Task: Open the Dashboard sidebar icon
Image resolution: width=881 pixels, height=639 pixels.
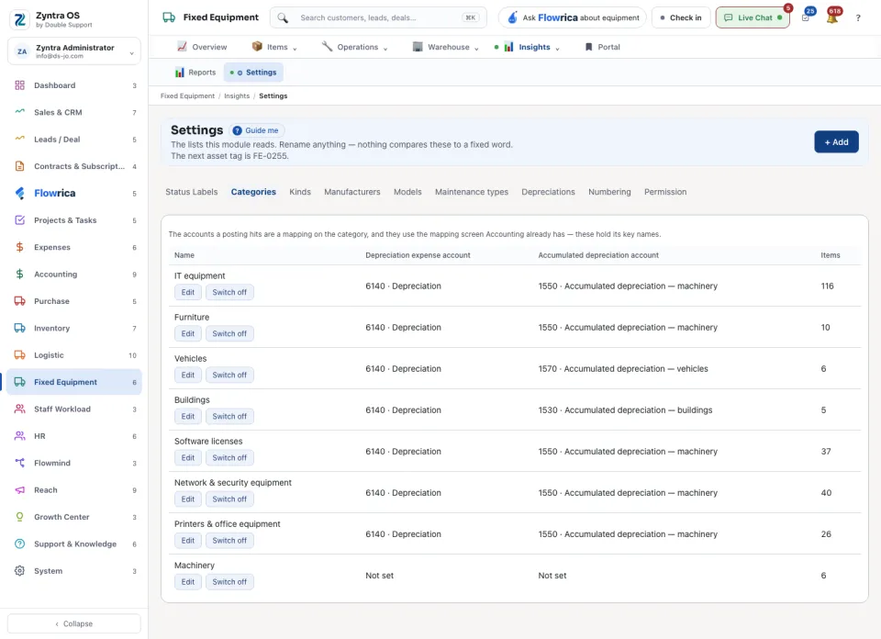Action: (x=19, y=85)
